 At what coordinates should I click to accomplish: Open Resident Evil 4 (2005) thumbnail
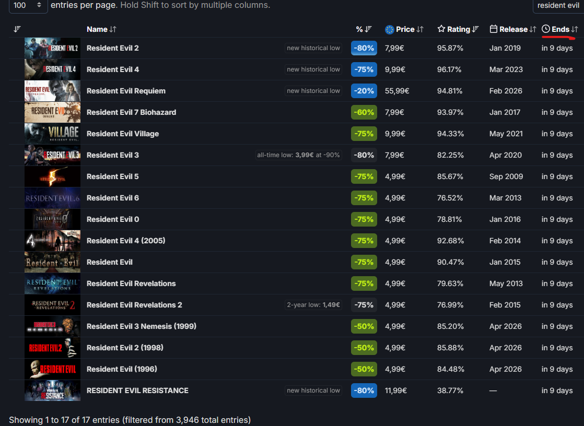(53, 241)
